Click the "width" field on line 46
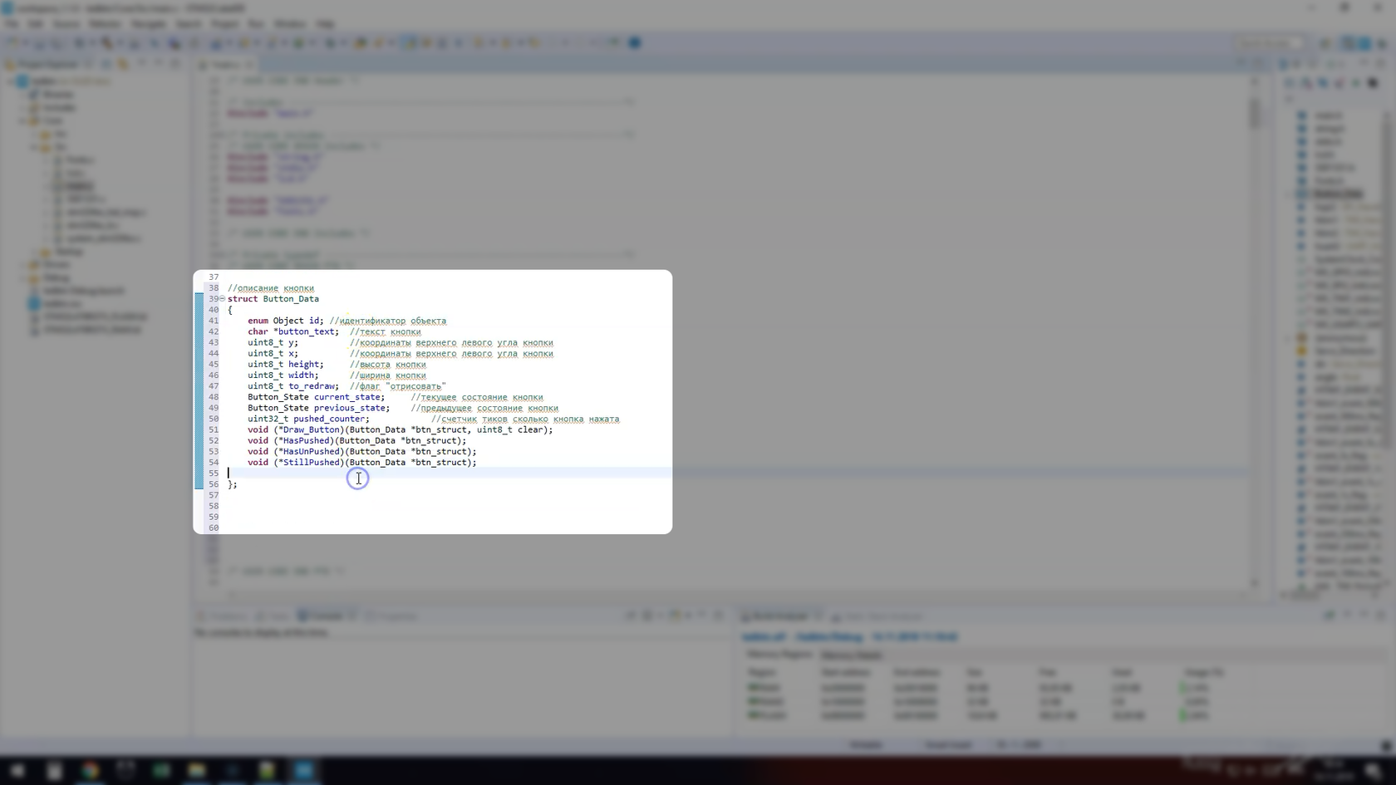Viewport: 1396px width, 785px height. pos(301,375)
